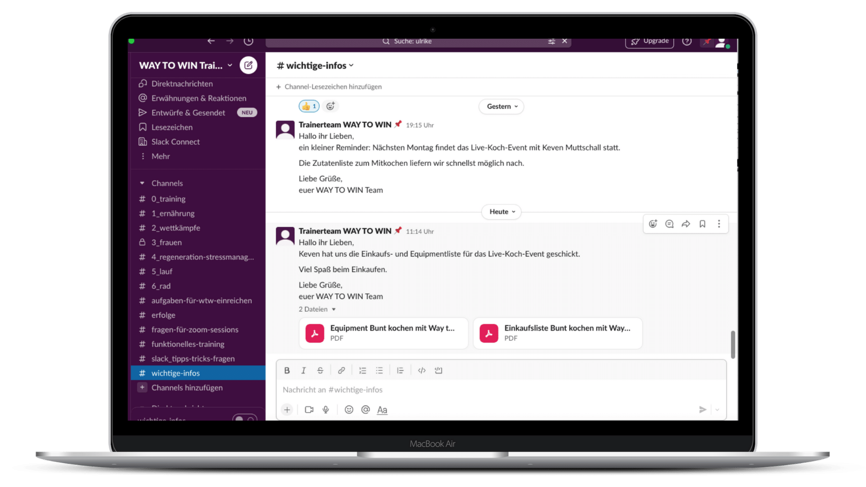This screenshot has height=487, width=866.
Task: Open the help question mark icon
Action: [686, 41]
